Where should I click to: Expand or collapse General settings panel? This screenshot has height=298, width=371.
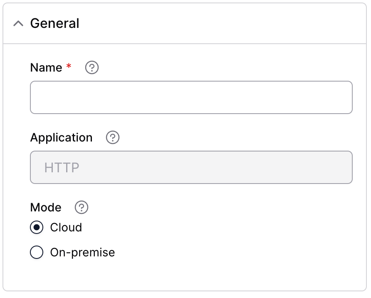18,23
